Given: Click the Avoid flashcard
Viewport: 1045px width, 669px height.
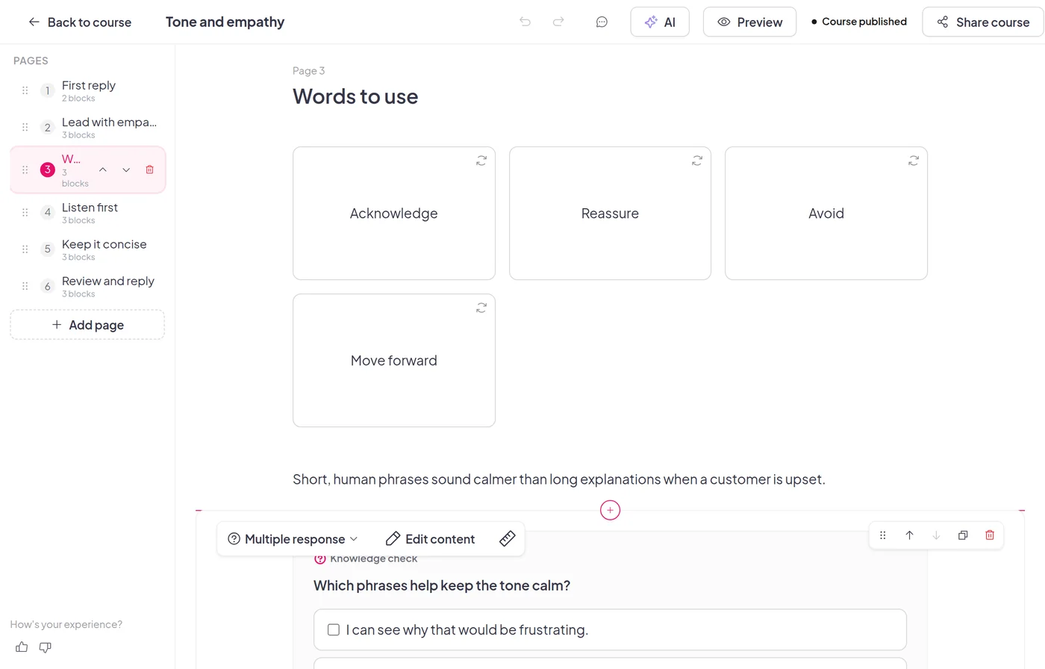Looking at the screenshot, I should click(x=826, y=214).
